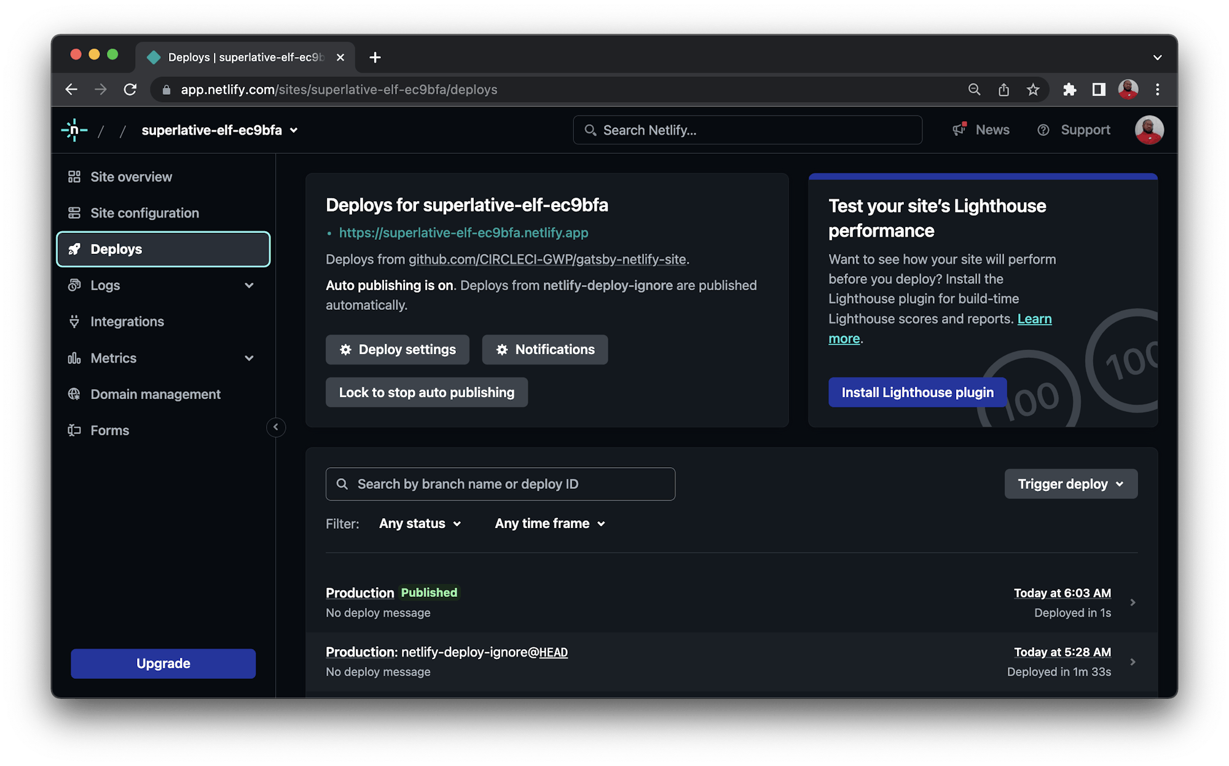
Task: Open the Learn more link
Action: point(1035,318)
